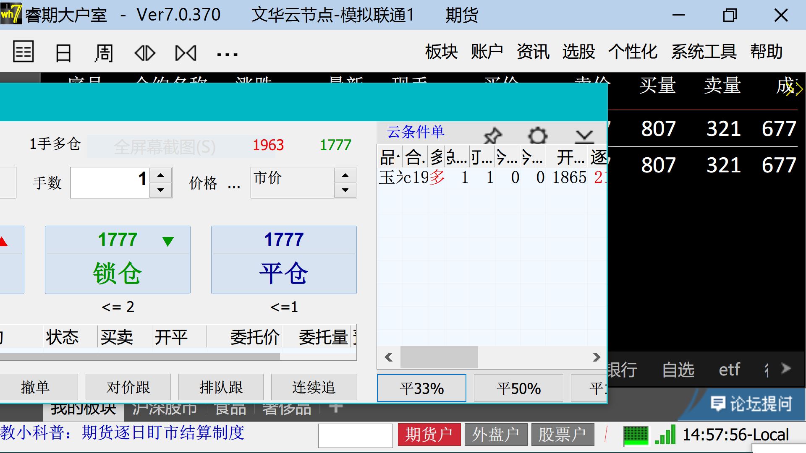Click the 平33% button
Viewport: 806px width, 453px height.
click(x=421, y=388)
